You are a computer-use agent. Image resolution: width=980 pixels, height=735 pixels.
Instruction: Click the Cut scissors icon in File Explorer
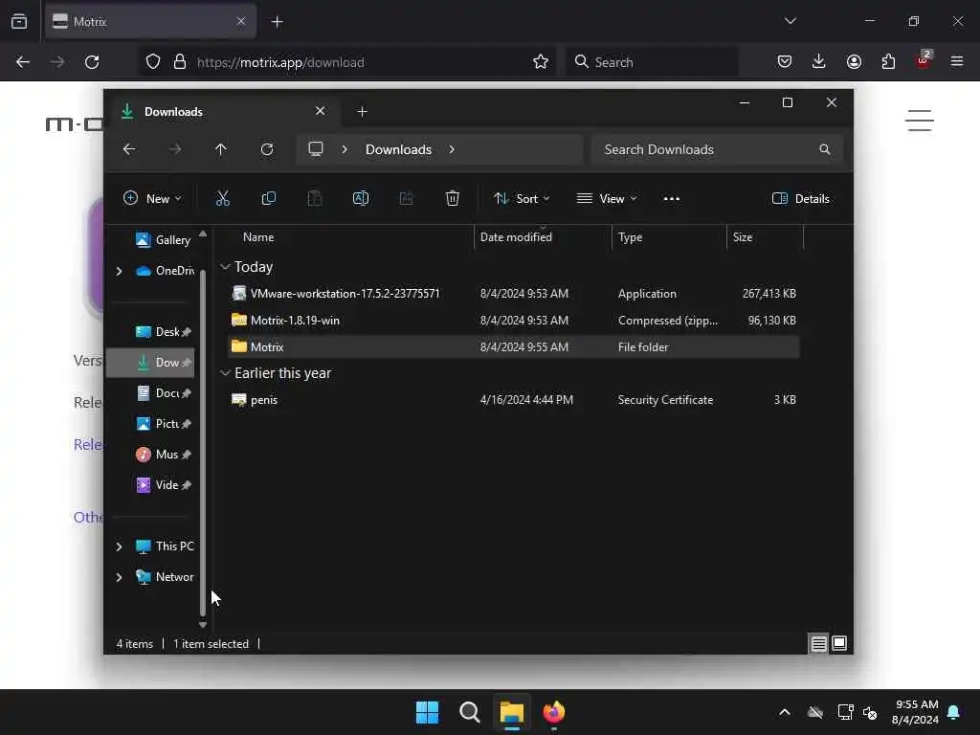tap(222, 199)
